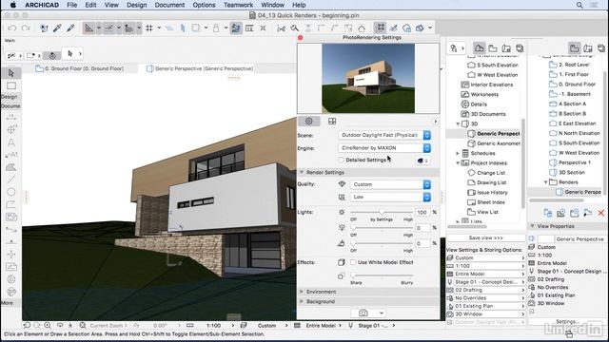The image size is (609, 342).
Task: Select the Circle tool in toolbox
Action: tap(11, 192)
